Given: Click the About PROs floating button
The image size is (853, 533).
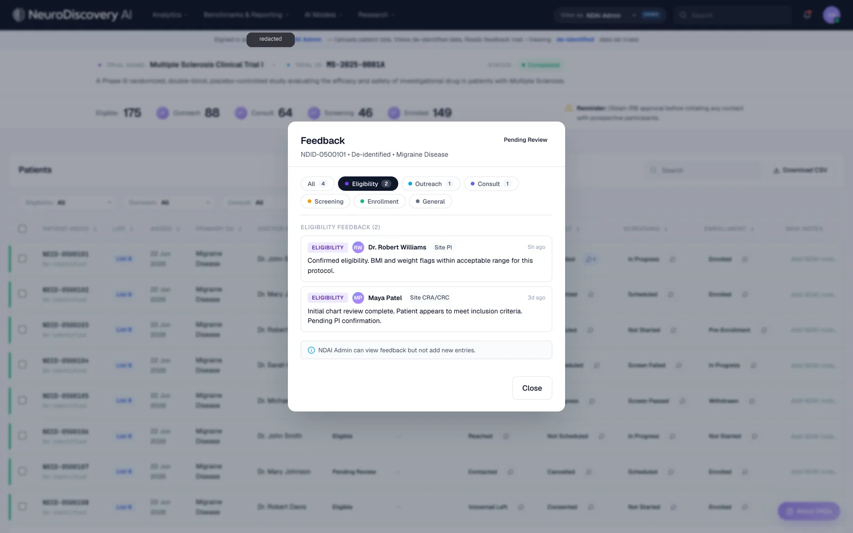Looking at the screenshot, I should coord(809,511).
